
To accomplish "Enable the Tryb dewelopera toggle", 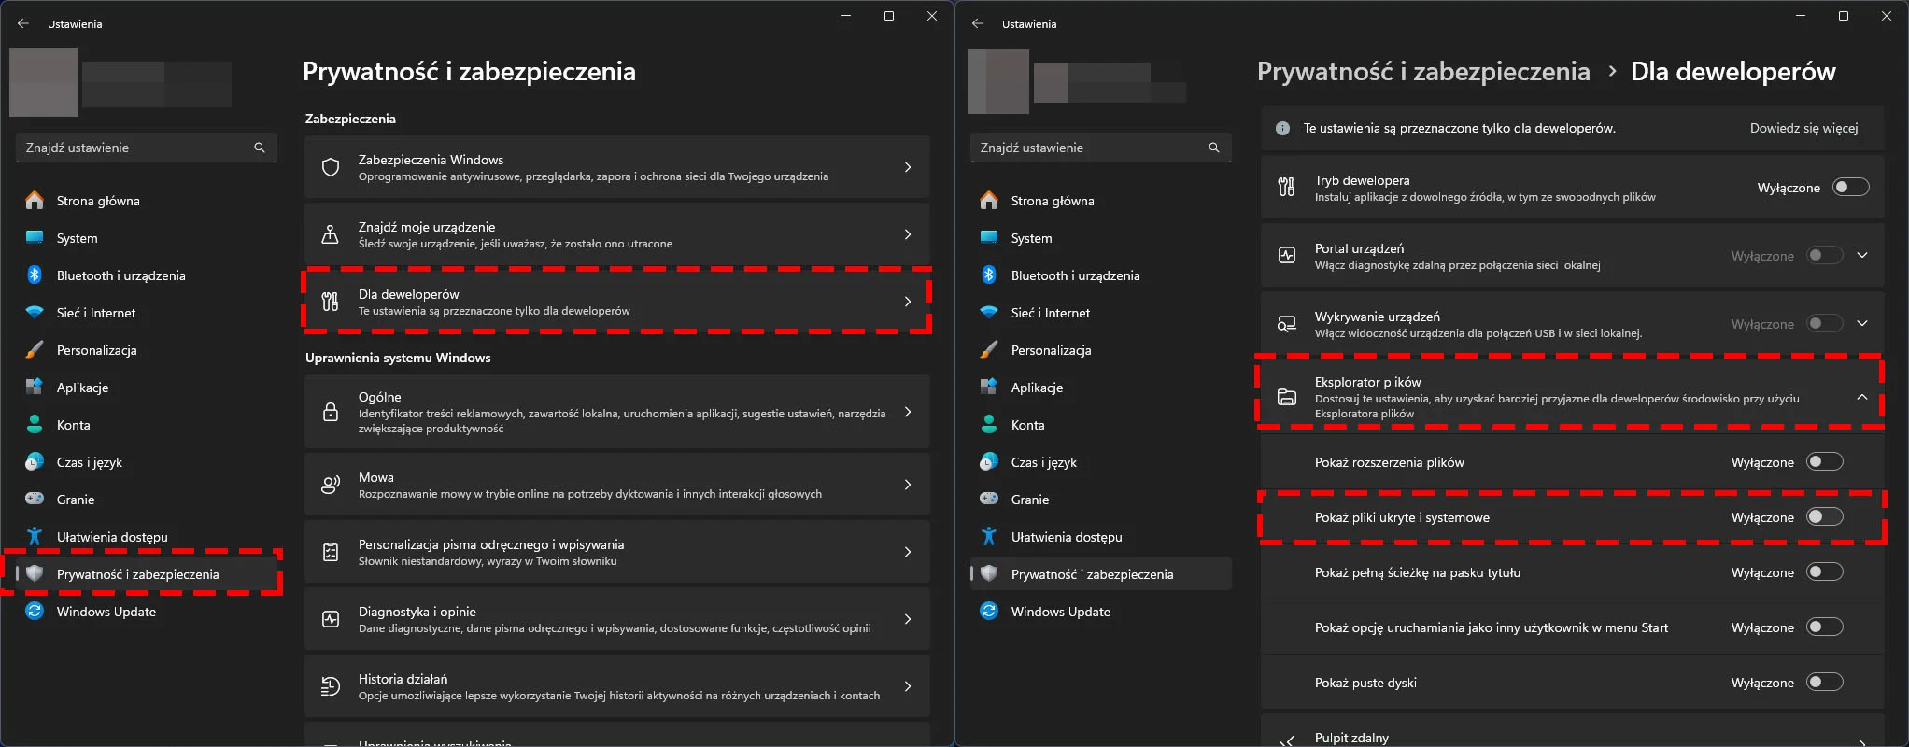I will coord(1851,187).
